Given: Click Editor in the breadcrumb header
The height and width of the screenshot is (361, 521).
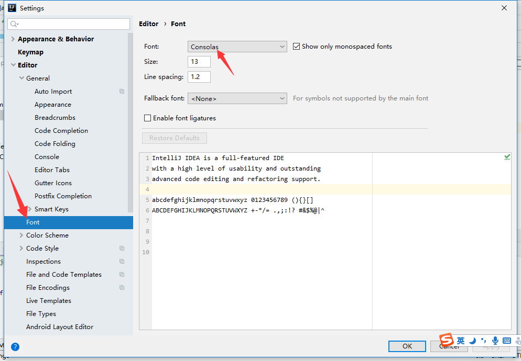Looking at the screenshot, I should (x=148, y=24).
